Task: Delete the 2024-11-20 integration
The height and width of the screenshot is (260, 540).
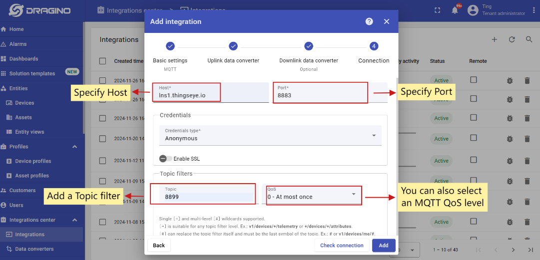Action: 527,139
